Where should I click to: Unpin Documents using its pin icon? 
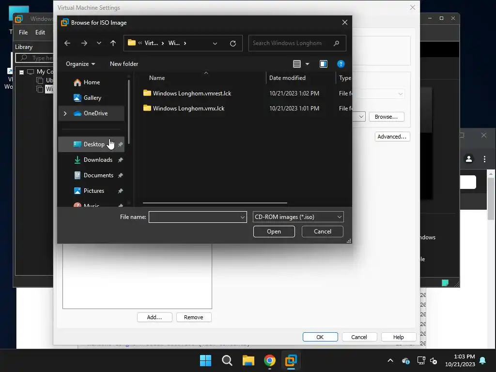(x=121, y=175)
